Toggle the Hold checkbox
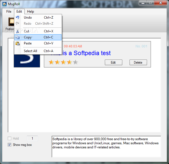Image resolution: width=169 pixels, height=164 pixels. (x=10, y=138)
